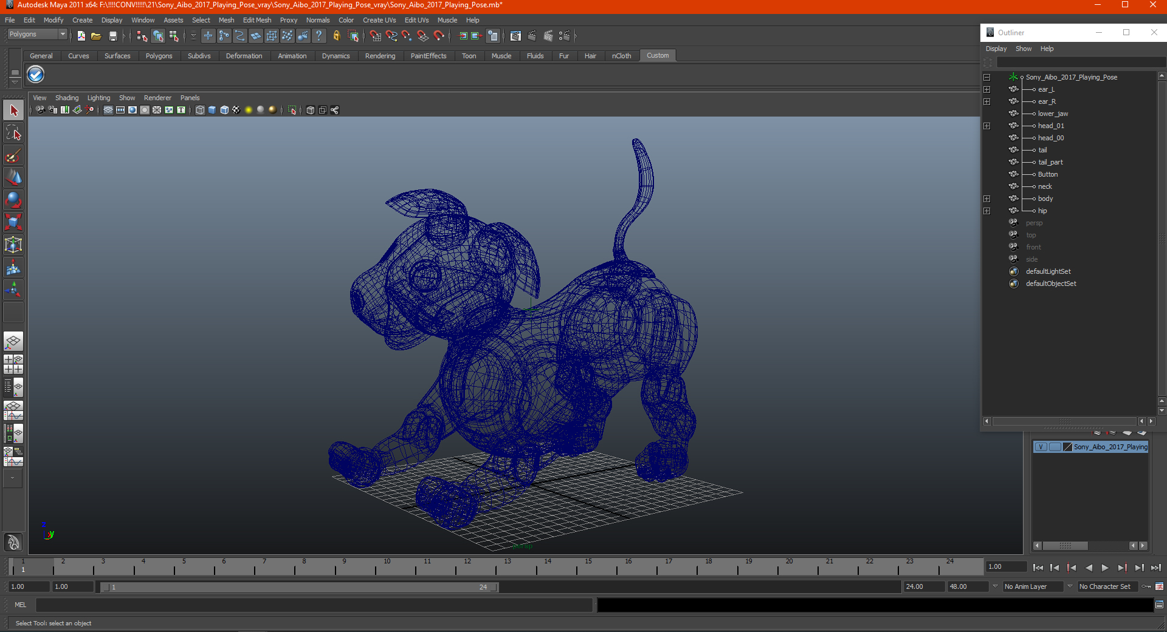Viewport: 1167px width, 632px height.
Task: Switch to the Deformation shelf tab
Action: (244, 56)
